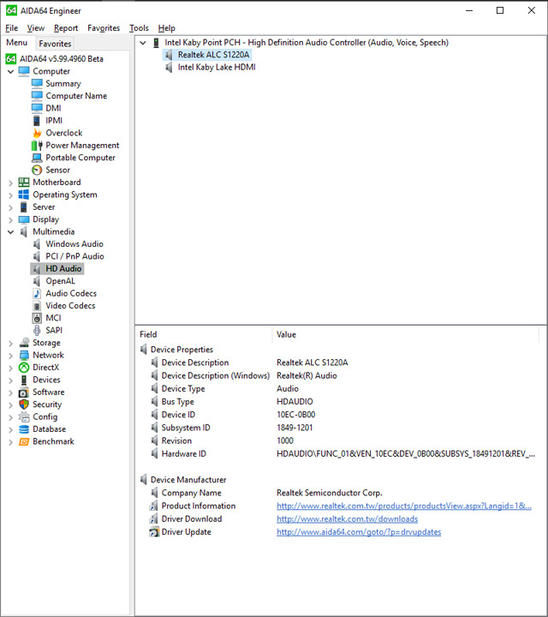Click the Power Management battery icon
The width and height of the screenshot is (548, 617).
tap(37, 145)
